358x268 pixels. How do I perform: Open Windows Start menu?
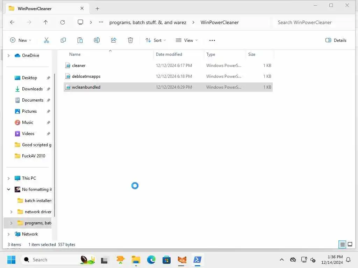click(x=11, y=260)
